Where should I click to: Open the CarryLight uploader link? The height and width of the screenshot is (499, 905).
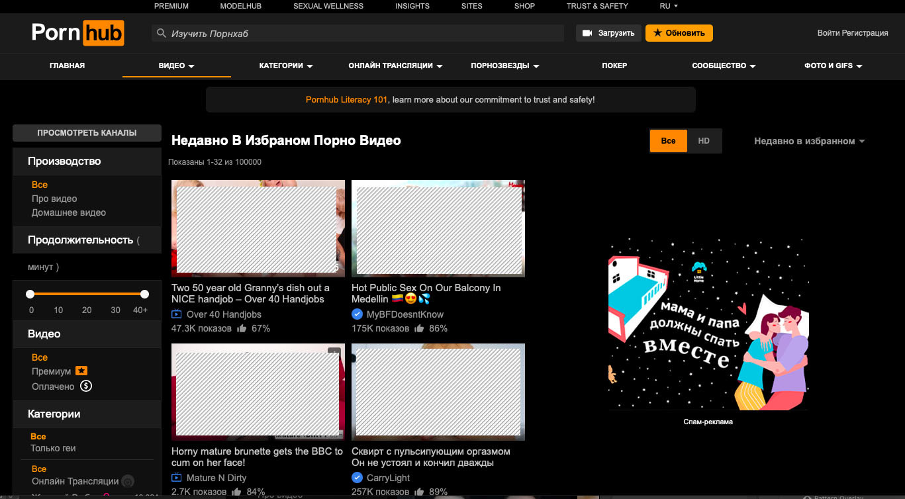click(389, 478)
